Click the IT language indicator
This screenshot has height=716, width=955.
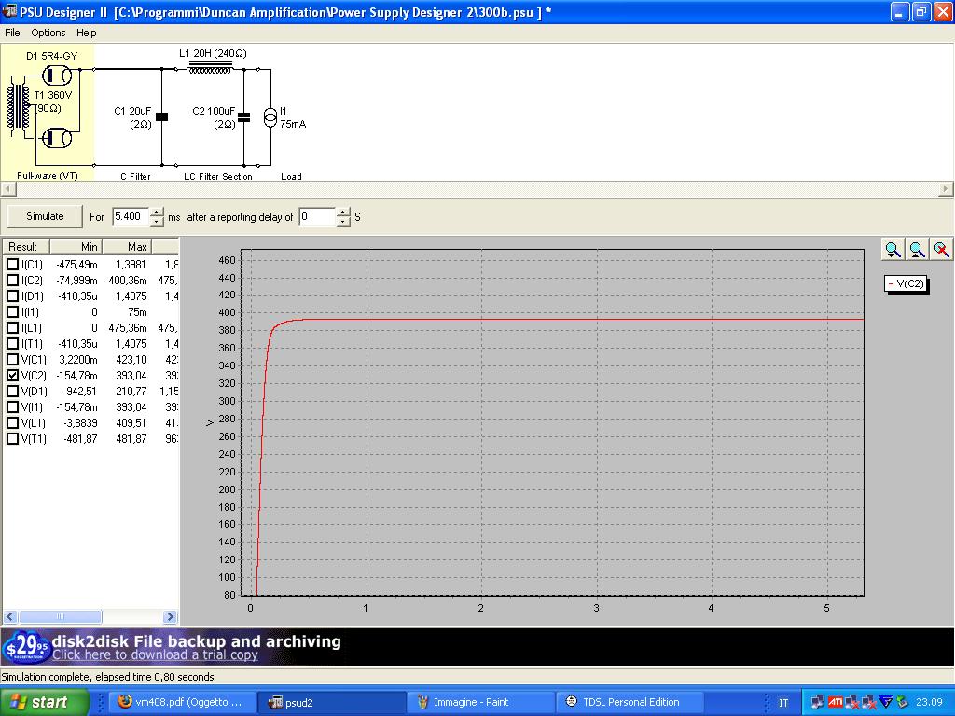(x=783, y=703)
